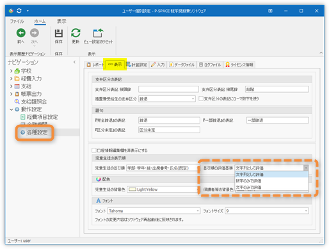Open the 支弁区分 dropdown showing 辞退
Viewport: 329px width, 249px height.
[x=167, y=99]
